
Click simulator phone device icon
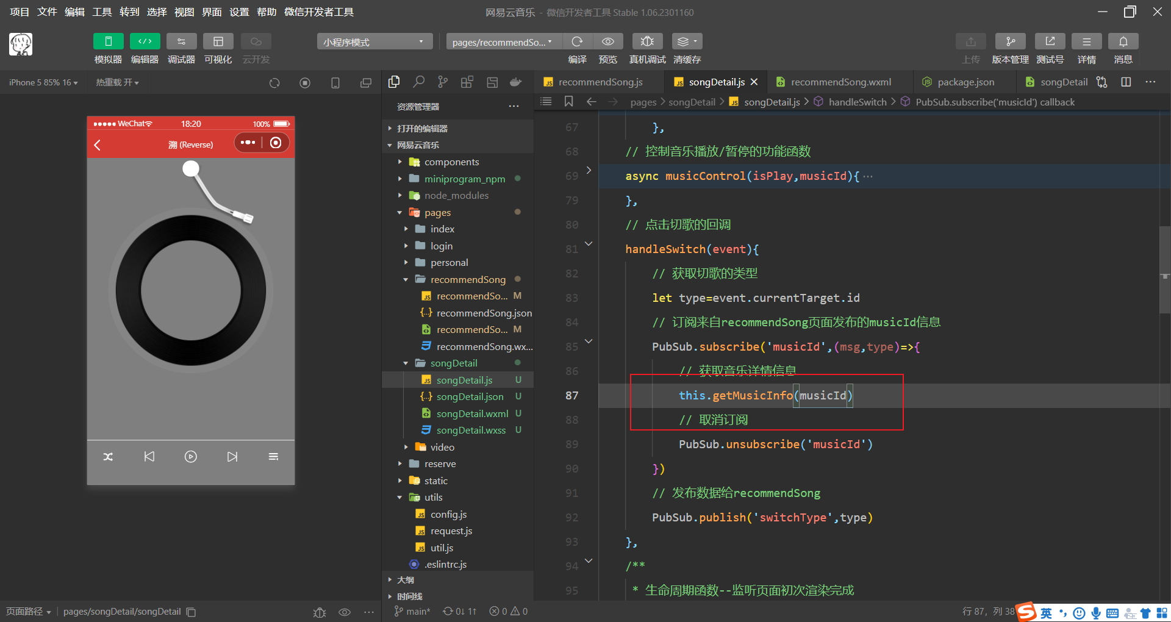tap(335, 83)
